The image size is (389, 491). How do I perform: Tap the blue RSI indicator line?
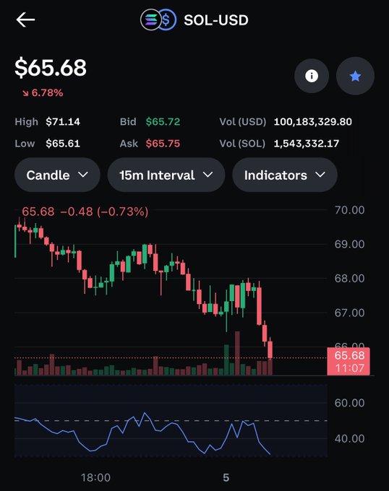coord(143,433)
